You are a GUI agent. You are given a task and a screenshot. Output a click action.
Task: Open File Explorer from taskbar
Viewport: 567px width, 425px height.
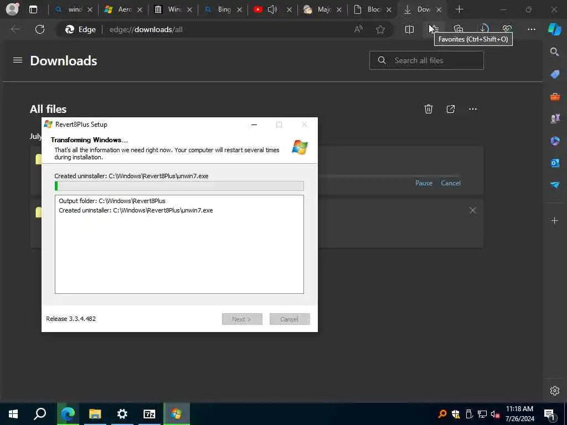click(95, 414)
